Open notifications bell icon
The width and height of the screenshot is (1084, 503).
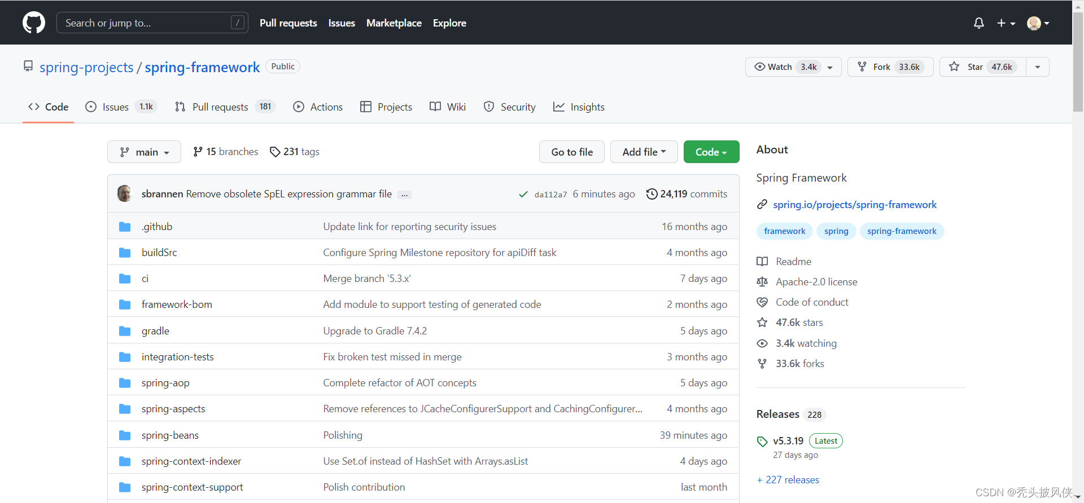[x=979, y=23]
